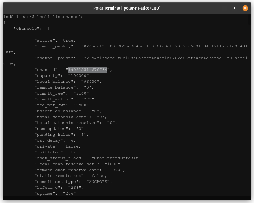Click the empty pending_htlcs brackets
The height and width of the screenshot is (203, 254).
coord(84,135)
